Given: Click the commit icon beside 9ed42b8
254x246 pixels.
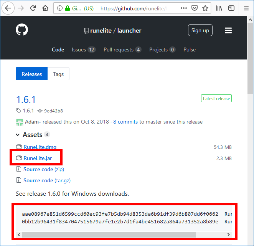Looking at the screenshot, I should [40, 111].
